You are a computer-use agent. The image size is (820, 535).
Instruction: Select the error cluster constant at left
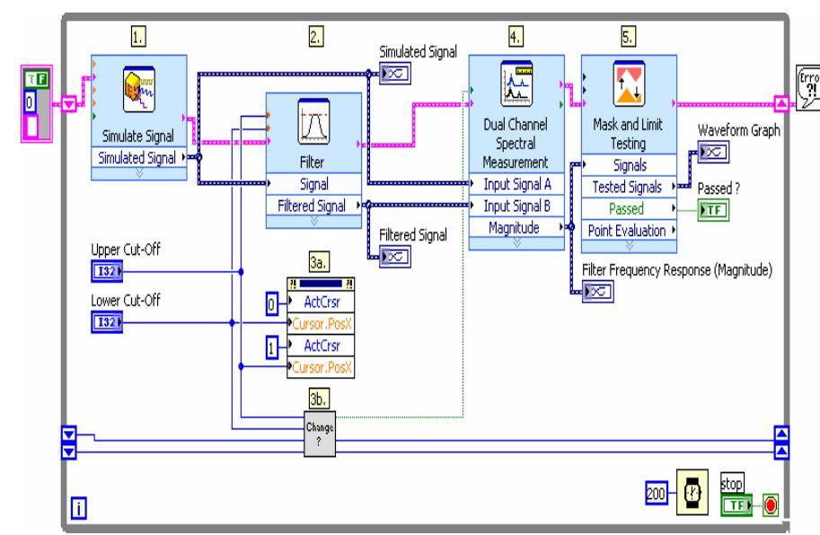[x=37, y=103]
